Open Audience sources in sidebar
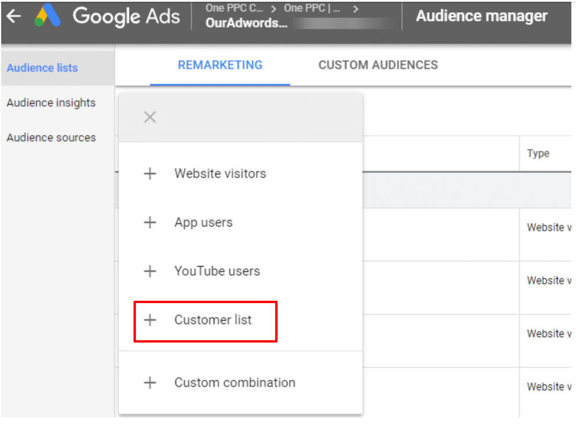 51,138
